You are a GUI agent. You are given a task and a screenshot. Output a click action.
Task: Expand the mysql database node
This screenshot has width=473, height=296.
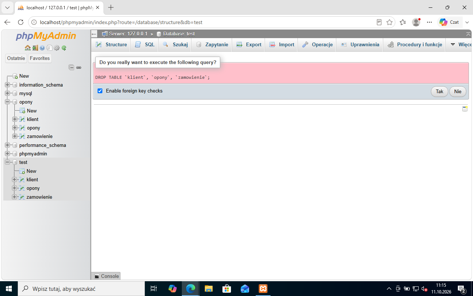point(7,93)
